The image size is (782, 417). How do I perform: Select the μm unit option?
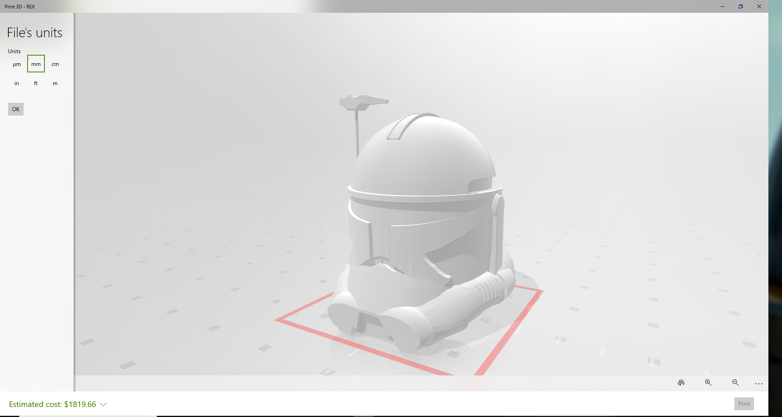pos(17,64)
